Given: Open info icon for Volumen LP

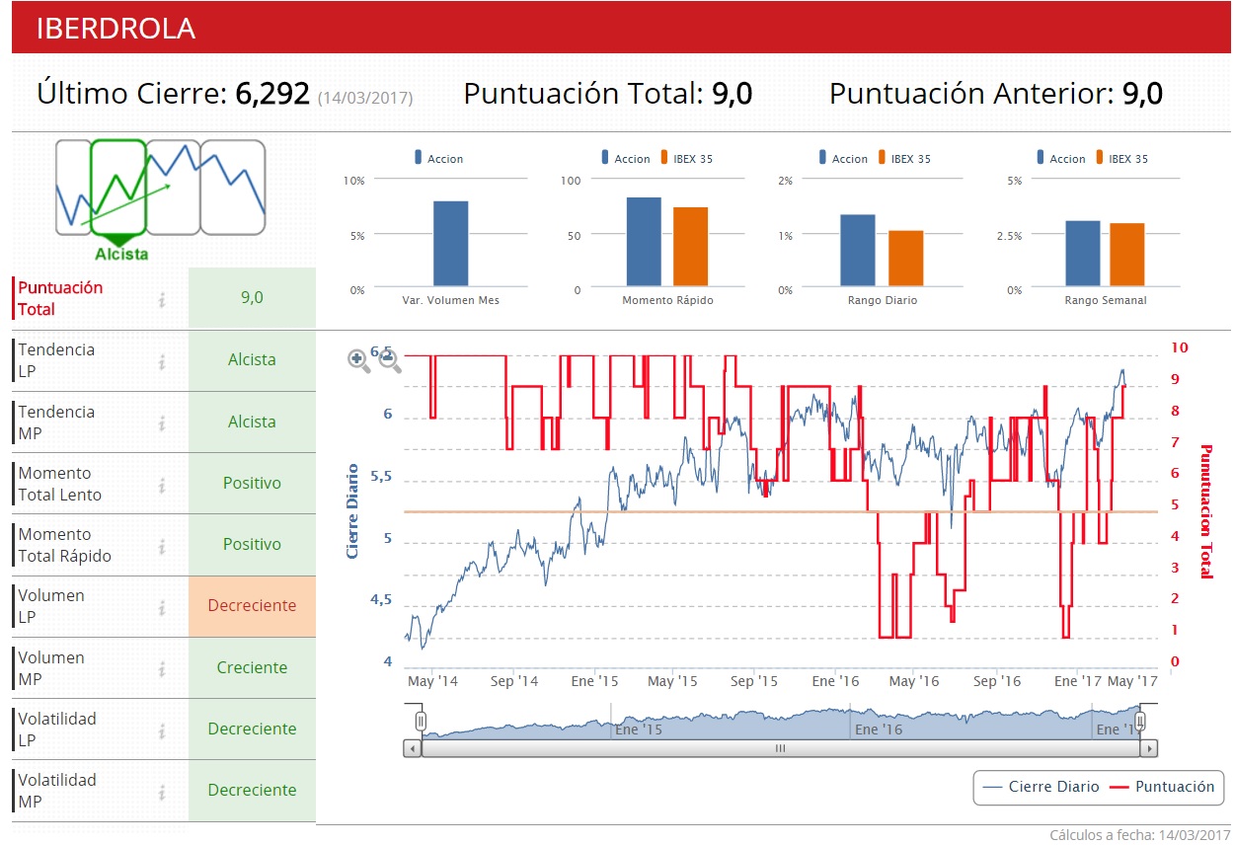Looking at the screenshot, I should click(x=161, y=607).
